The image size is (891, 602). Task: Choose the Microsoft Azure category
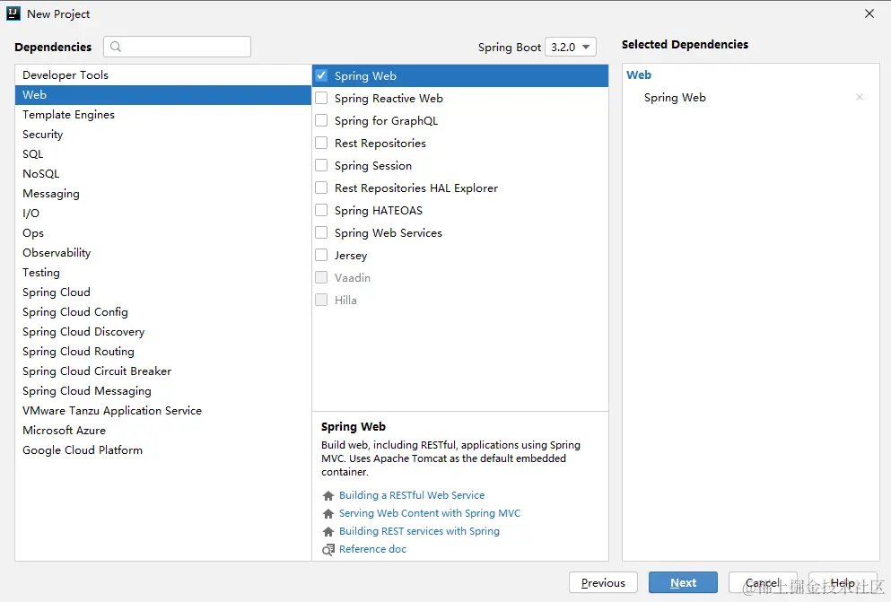(x=163, y=431)
